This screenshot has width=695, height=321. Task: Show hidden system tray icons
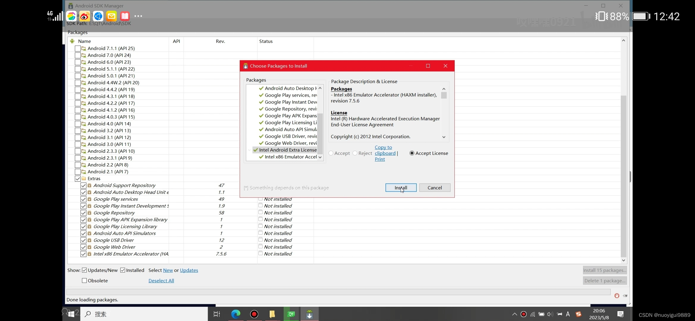coord(514,314)
